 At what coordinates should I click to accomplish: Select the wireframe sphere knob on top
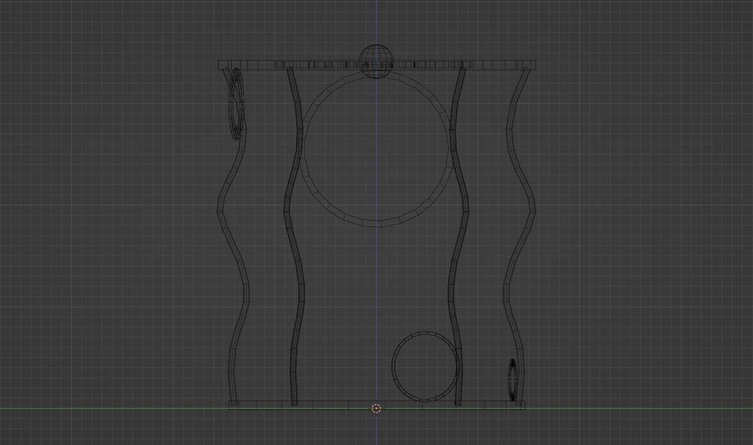pyautogui.click(x=376, y=61)
